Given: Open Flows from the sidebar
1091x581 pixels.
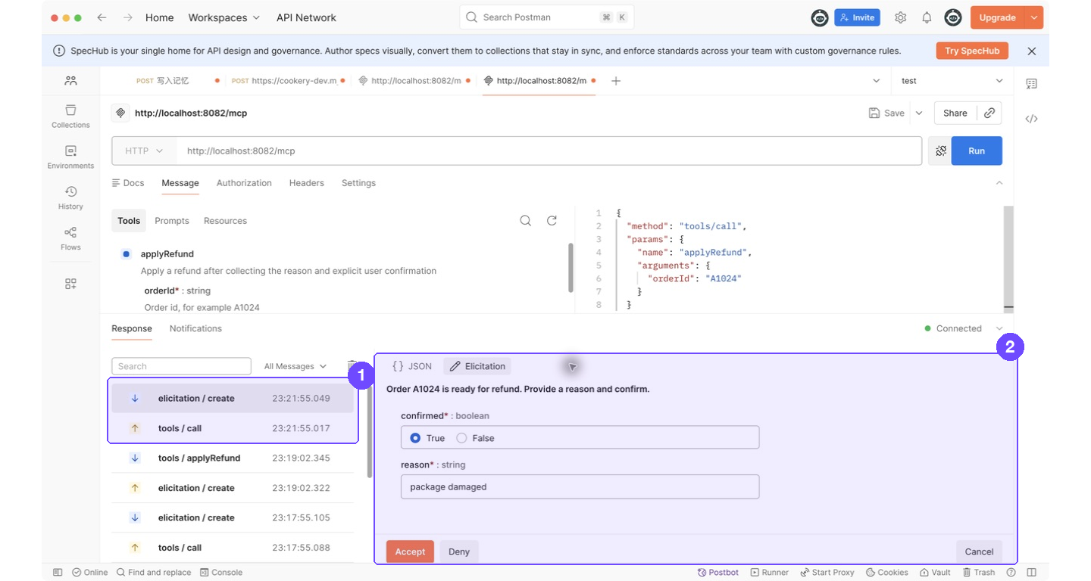Looking at the screenshot, I should 70,238.
